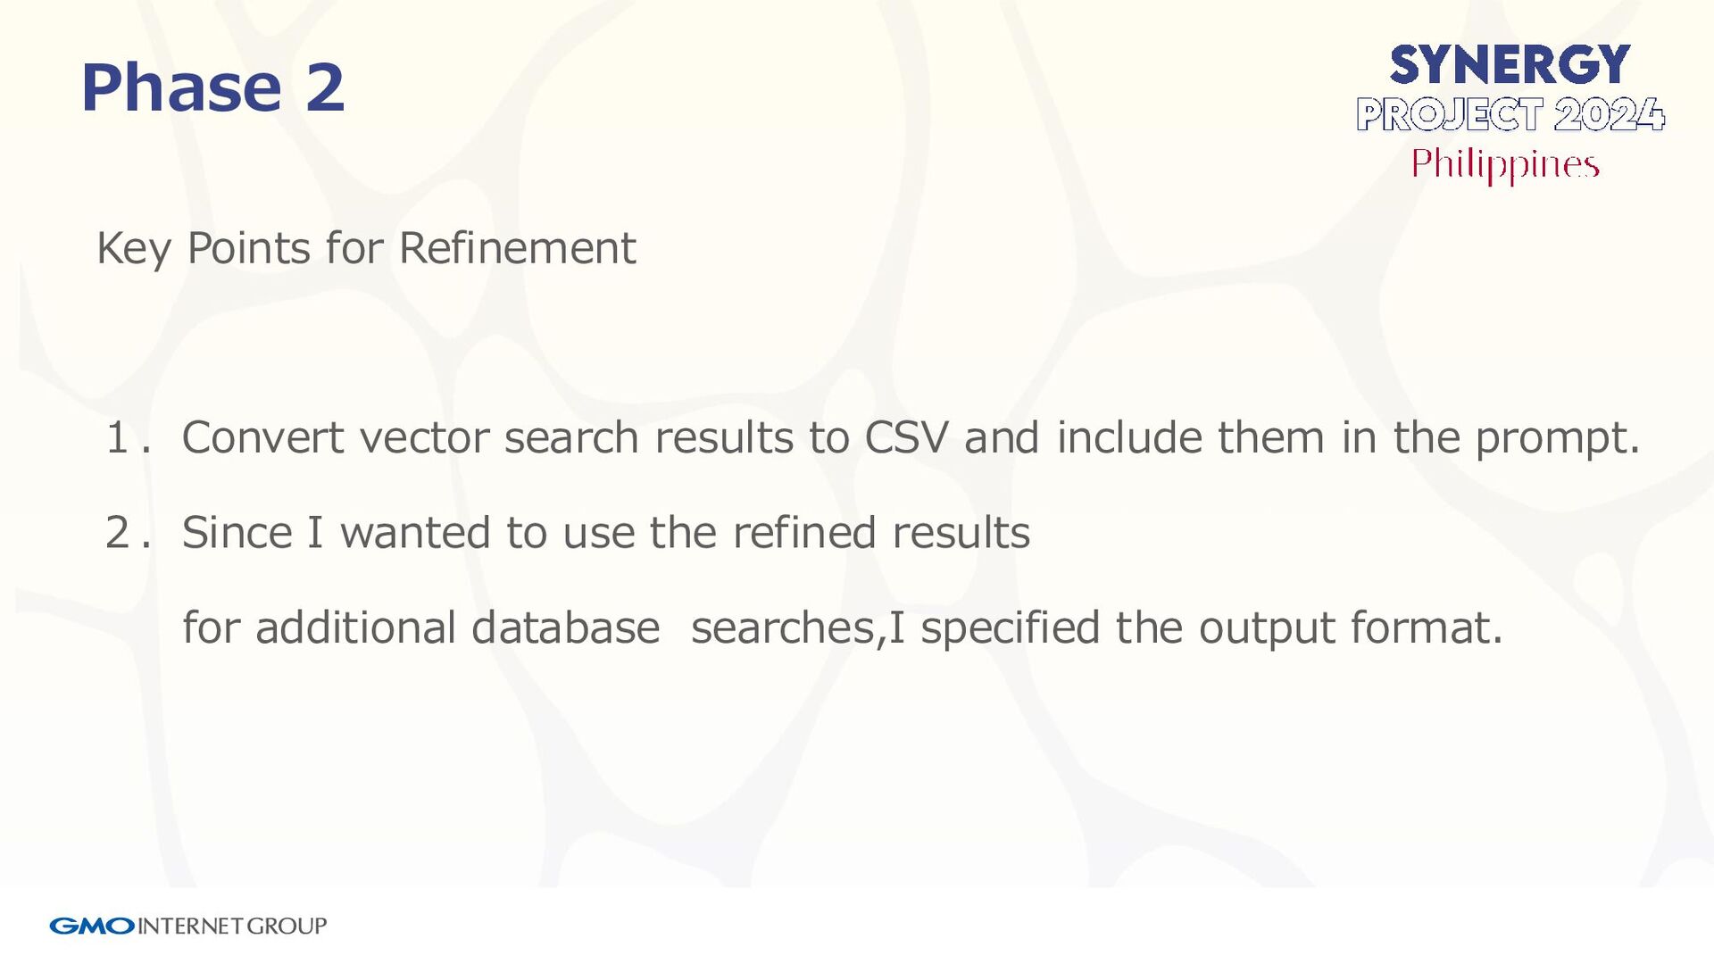Click the Since I wanted to use line
The width and height of the screenshot is (1714, 964).
tap(606, 533)
